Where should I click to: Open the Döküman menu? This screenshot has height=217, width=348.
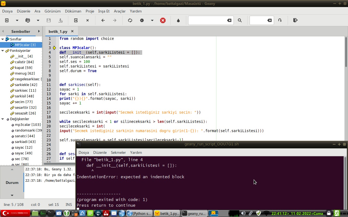click(x=73, y=11)
